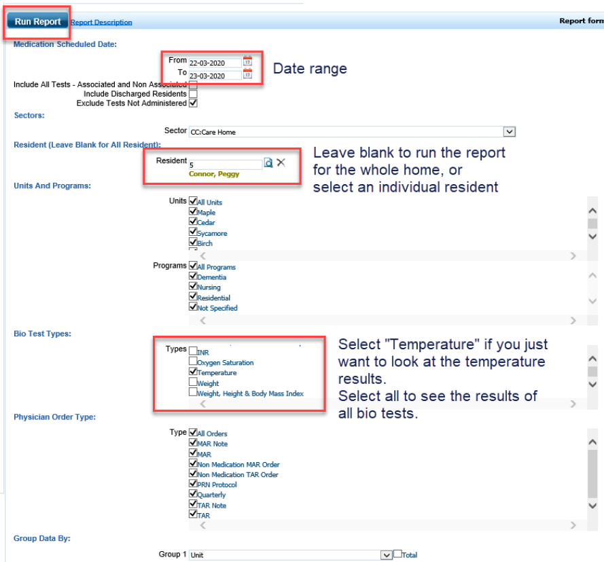This screenshot has height=562, width=604.
Task: Uncheck the Dementia program checkbox
Action: click(193, 277)
